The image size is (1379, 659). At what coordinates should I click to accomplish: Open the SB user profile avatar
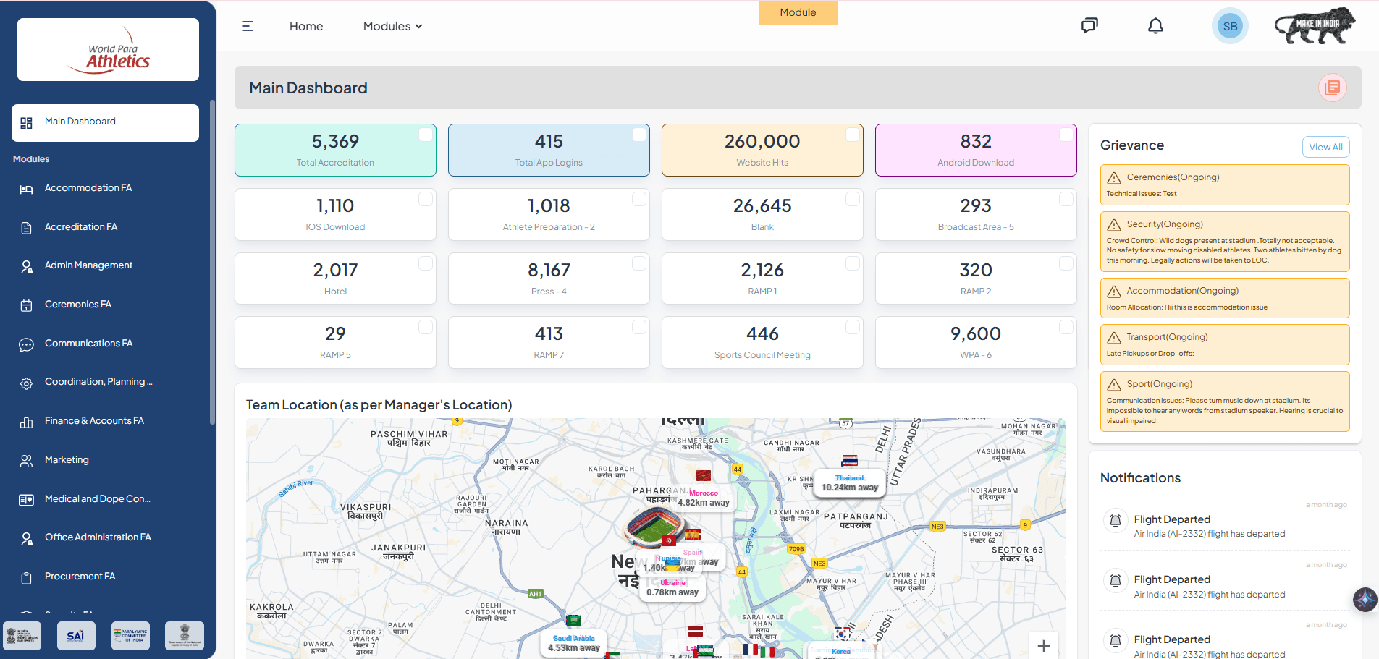[1229, 27]
